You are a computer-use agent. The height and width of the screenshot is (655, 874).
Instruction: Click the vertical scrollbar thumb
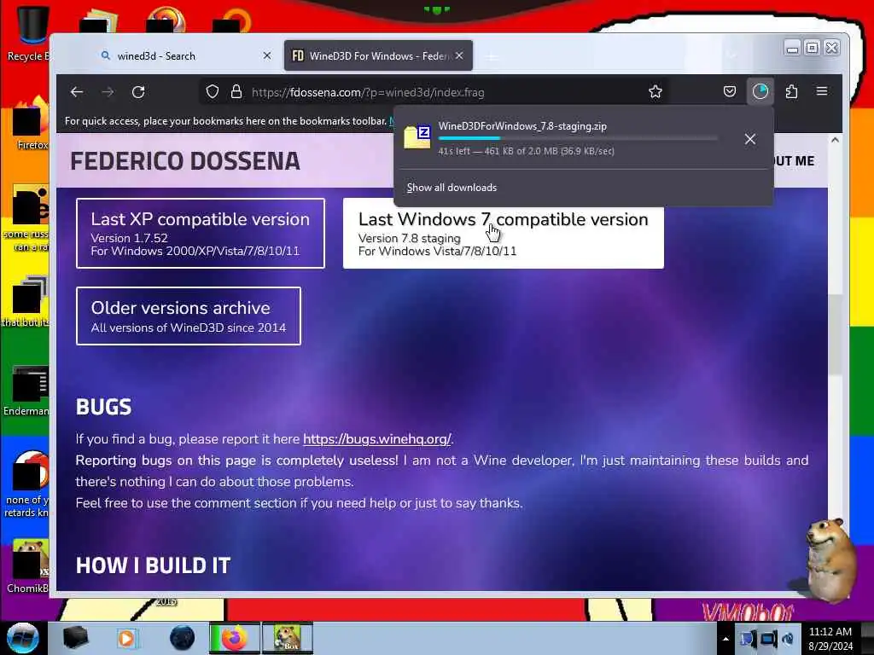(x=835, y=334)
